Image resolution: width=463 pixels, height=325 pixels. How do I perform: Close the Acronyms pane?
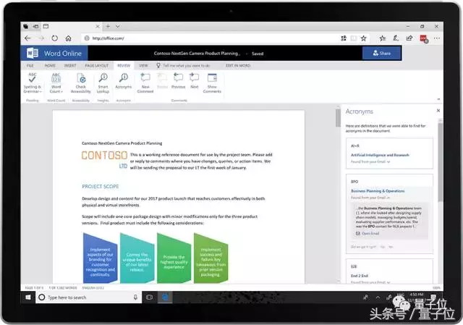point(438,111)
